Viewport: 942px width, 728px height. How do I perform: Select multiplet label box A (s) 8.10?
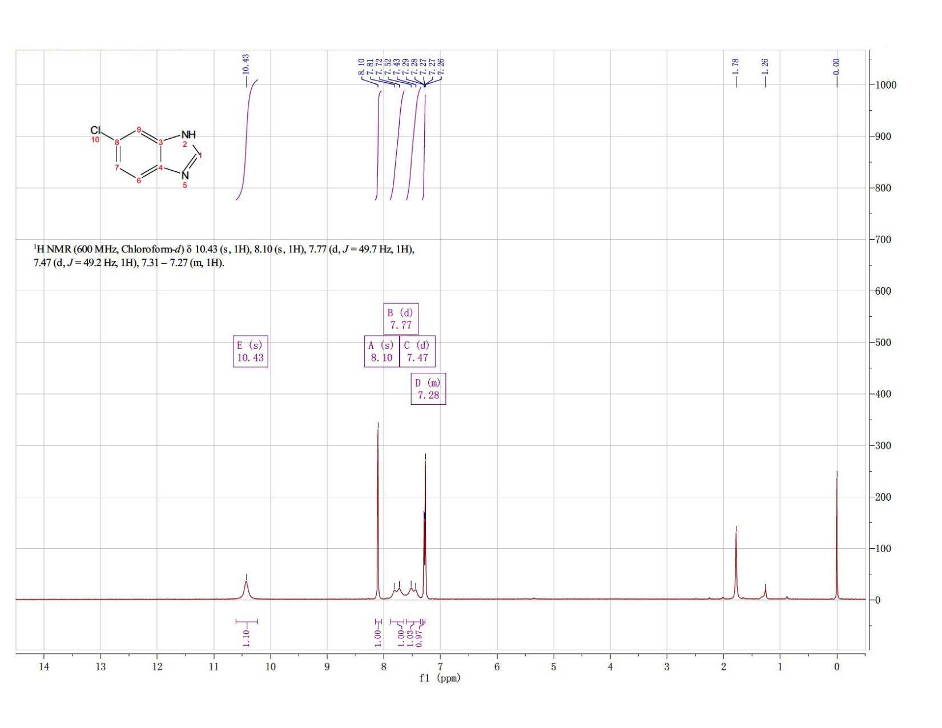tap(381, 351)
